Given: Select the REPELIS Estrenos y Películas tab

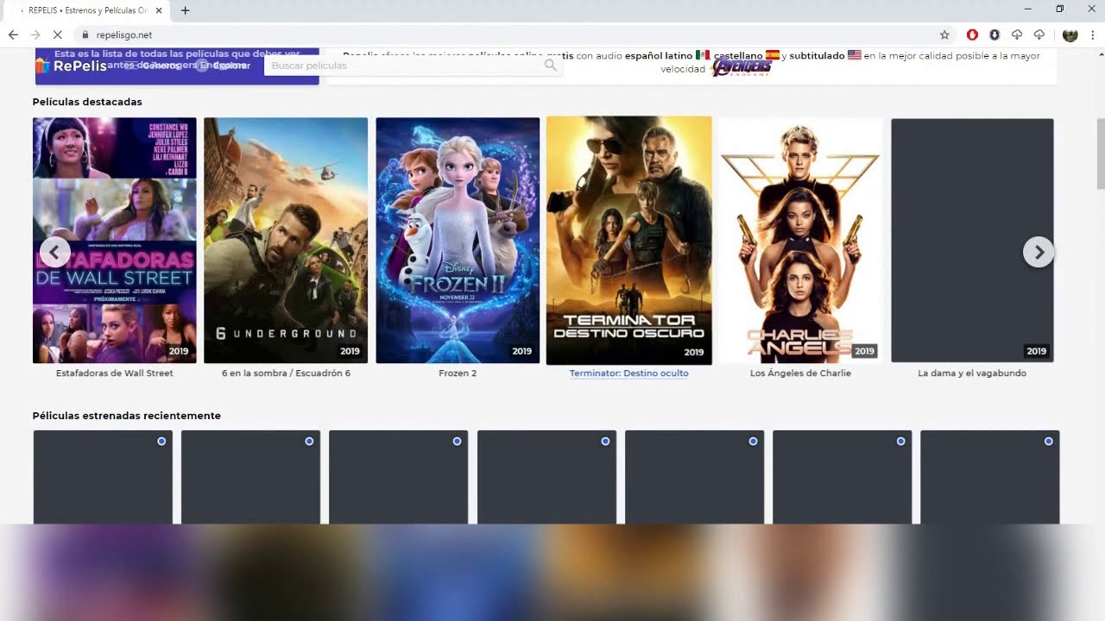Looking at the screenshot, I should pos(86,10).
